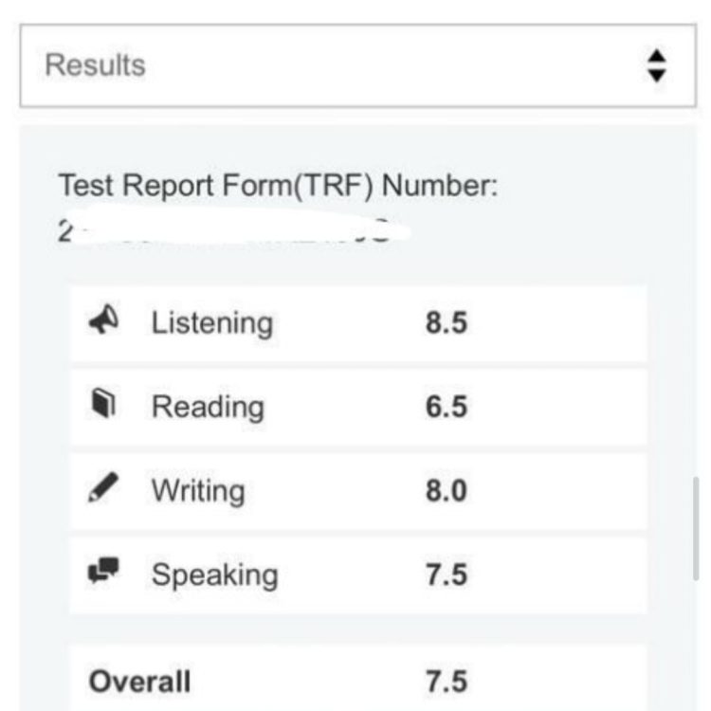Click the Results label text
This screenshot has width=711, height=711.
tap(96, 65)
